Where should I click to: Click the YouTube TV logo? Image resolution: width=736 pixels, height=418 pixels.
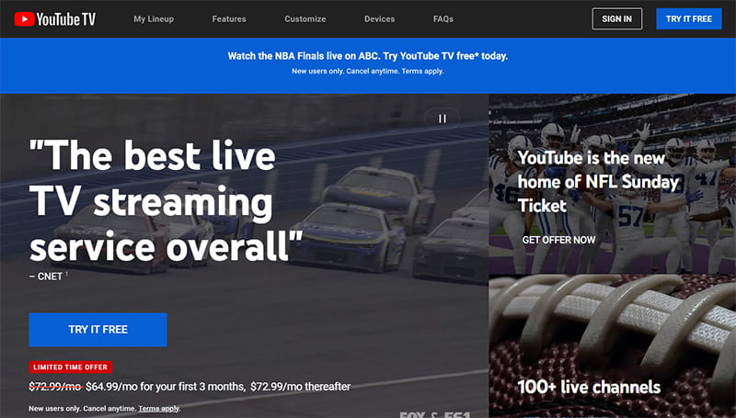tap(55, 19)
